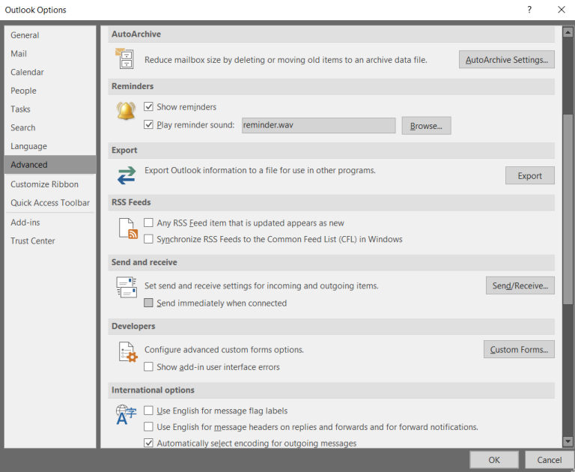The height and width of the screenshot is (472, 575).
Task: Click the vertical scrollbar thumb
Action: click(568, 209)
